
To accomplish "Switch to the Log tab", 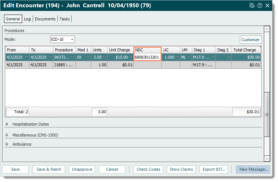I will (27, 19).
